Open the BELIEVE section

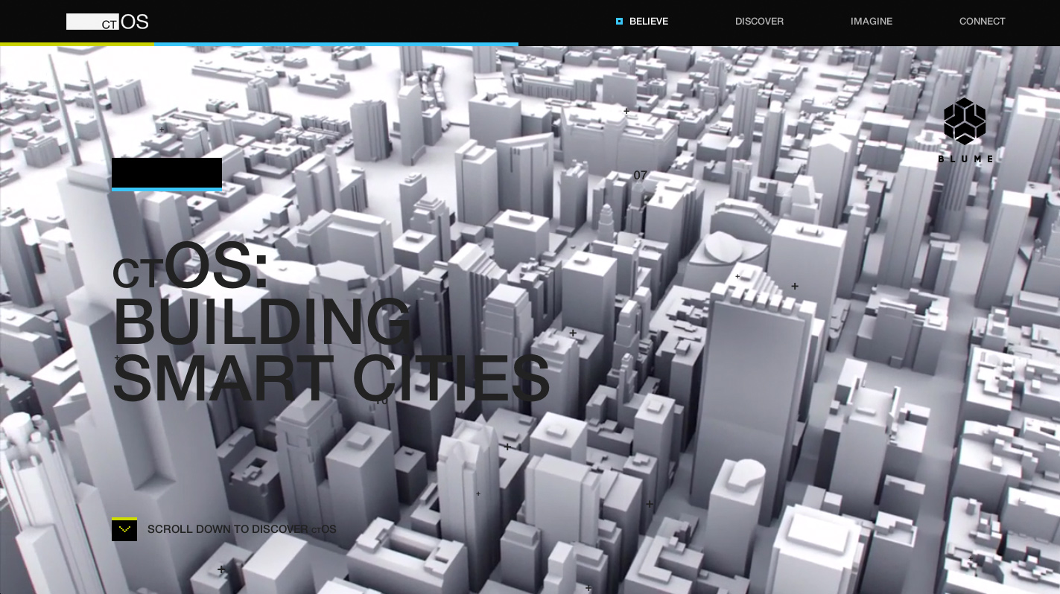point(648,22)
